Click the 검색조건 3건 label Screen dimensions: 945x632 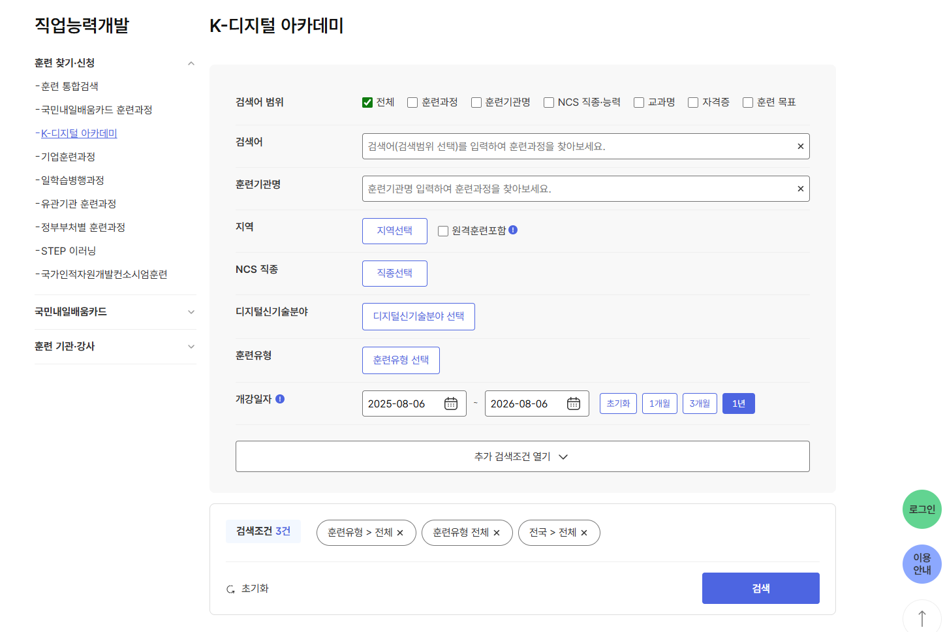263,531
